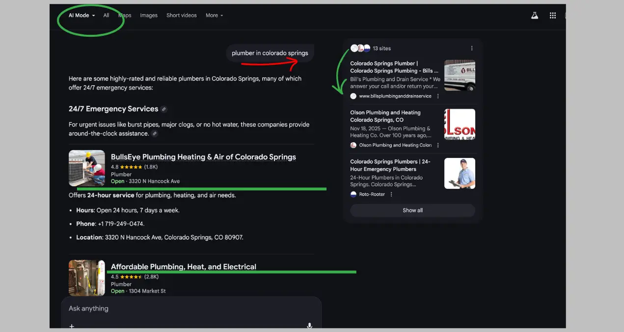624x332 pixels.
Task: Select the All results tab
Action: [x=106, y=16]
